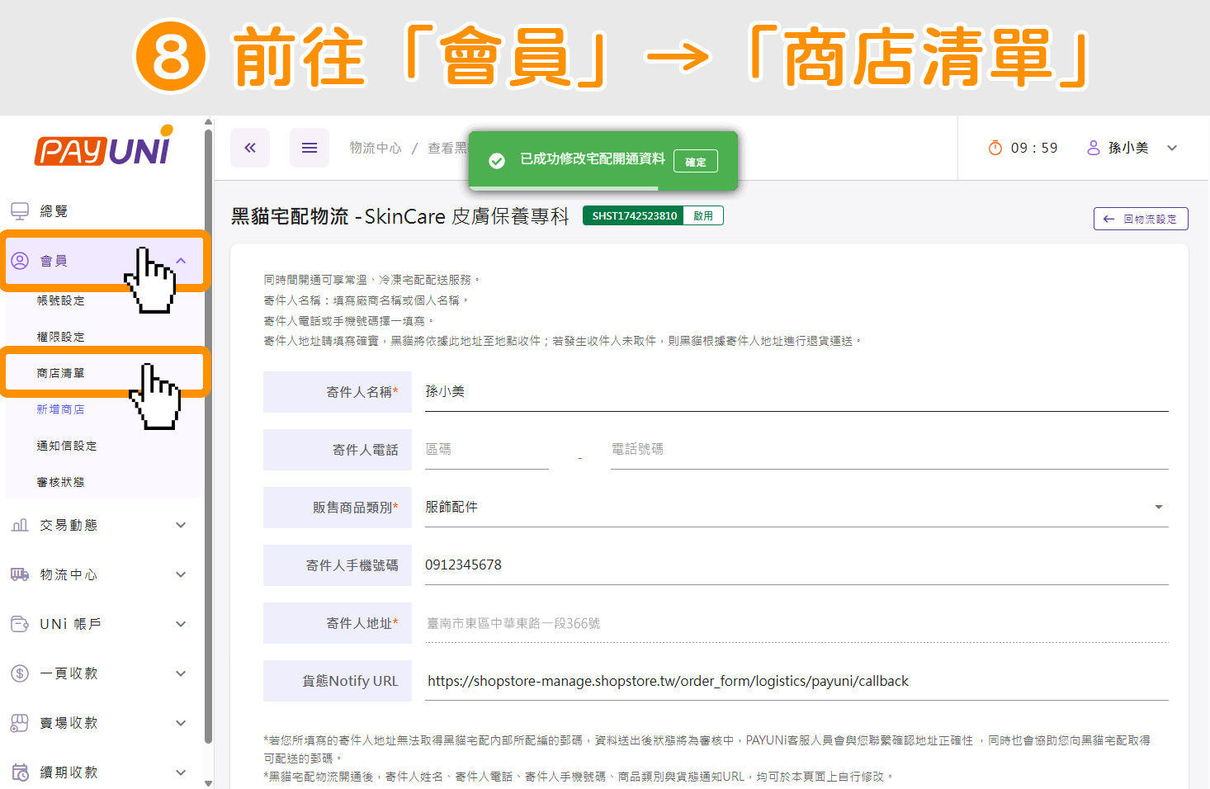Open 販售商品類別 dropdown showing 服飾配件

pyautogui.click(x=796, y=507)
